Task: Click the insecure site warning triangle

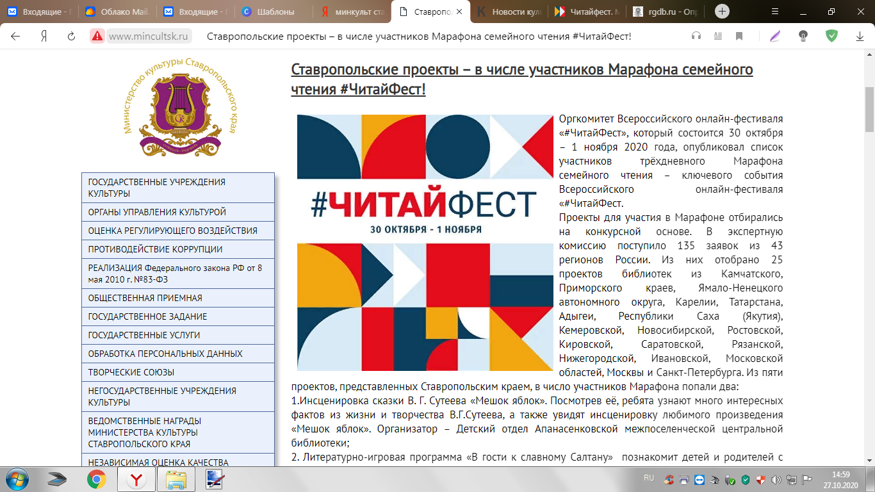Action: click(97, 37)
